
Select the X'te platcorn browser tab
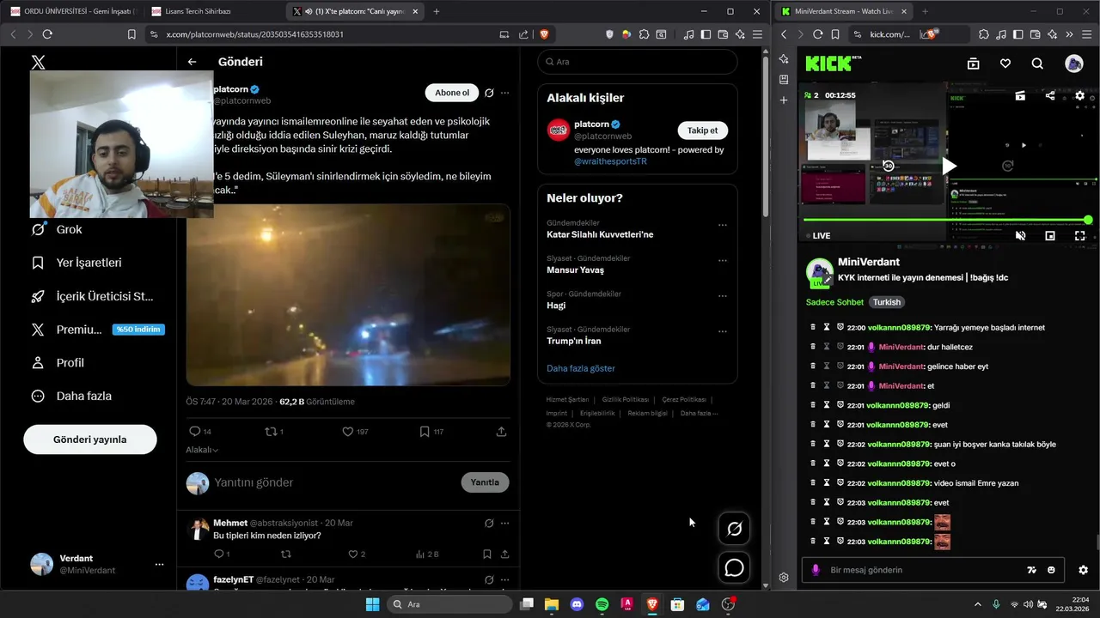355,11
